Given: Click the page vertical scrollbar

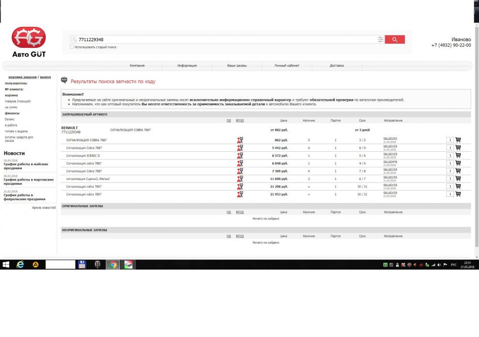Looking at the screenshot, I should (x=477, y=137).
